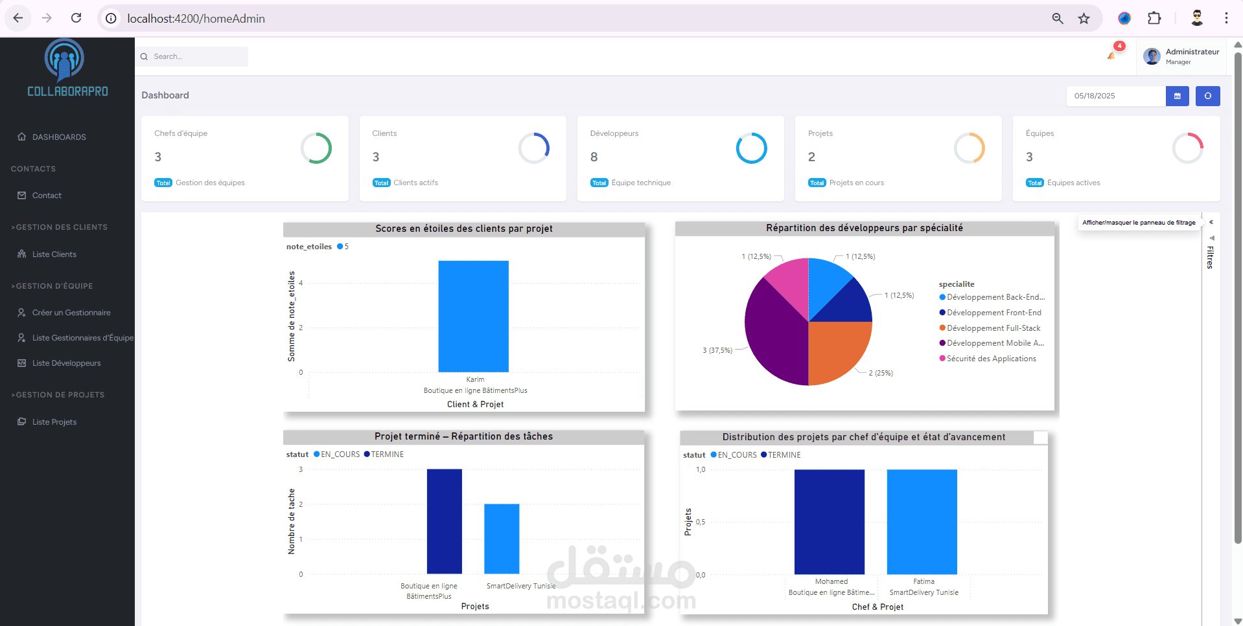Viewport: 1243px width, 626px height.
Task: Toggle Sécurité des Applications legend entry
Action: click(x=988, y=359)
